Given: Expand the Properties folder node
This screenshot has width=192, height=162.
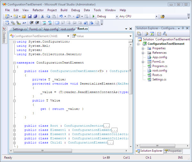Looking at the screenshot, I should click(143, 49).
